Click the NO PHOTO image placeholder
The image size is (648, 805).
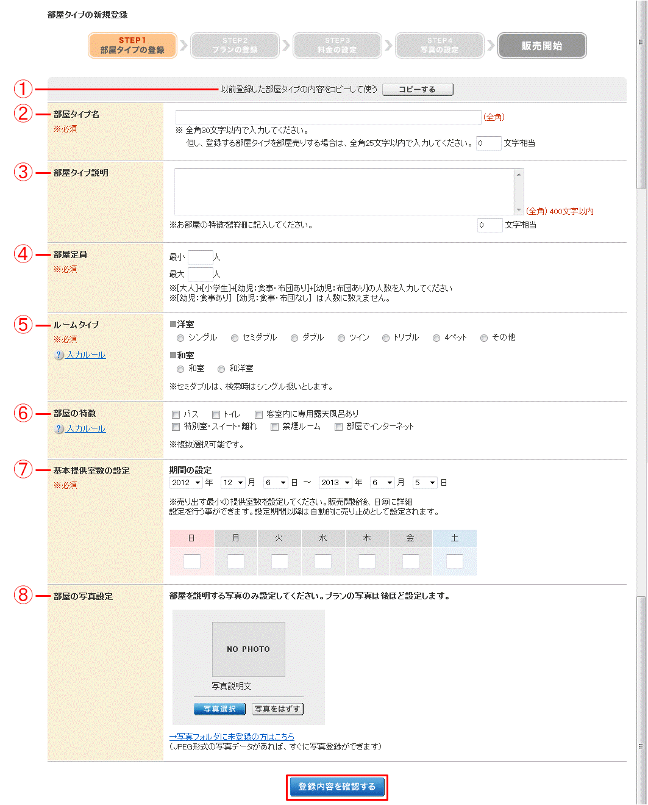(x=248, y=649)
